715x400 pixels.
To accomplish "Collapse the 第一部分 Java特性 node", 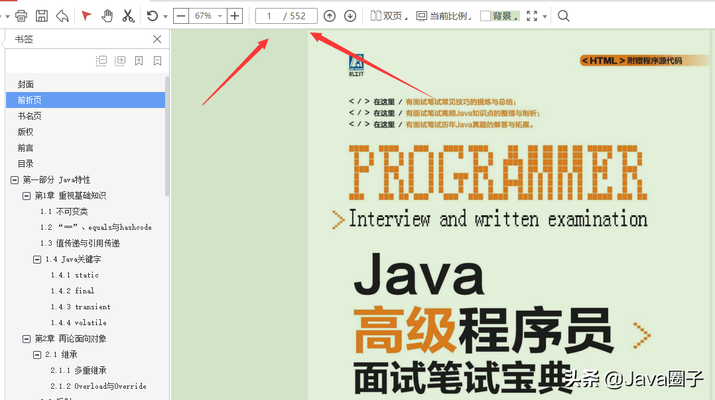I will [x=15, y=180].
